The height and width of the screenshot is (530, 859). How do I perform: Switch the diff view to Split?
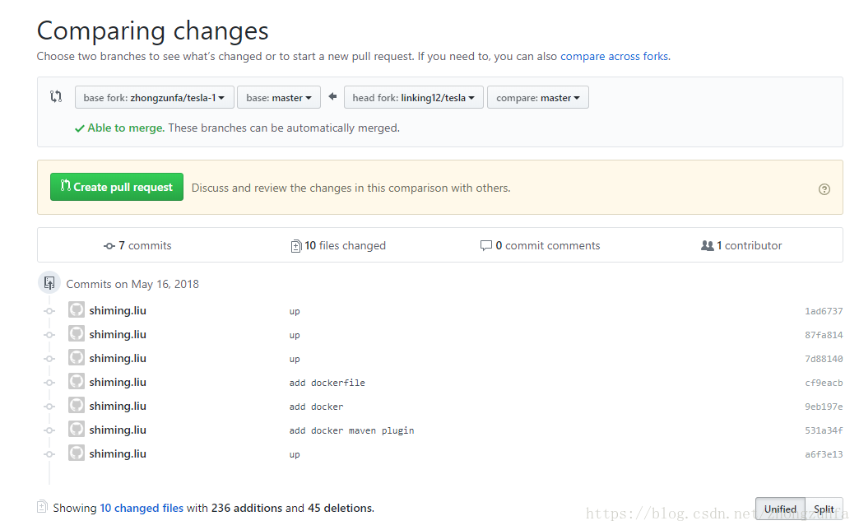tap(824, 509)
